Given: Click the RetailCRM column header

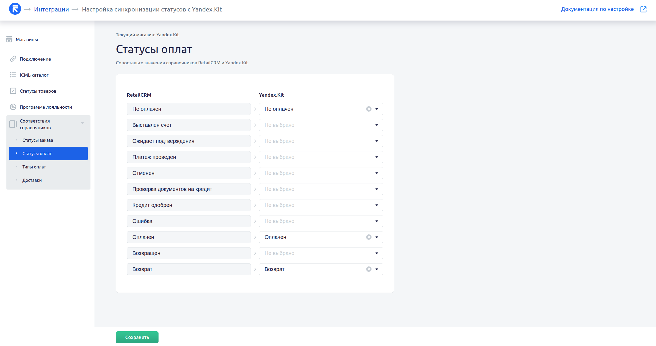Looking at the screenshot, I should (x=139, y=95).
